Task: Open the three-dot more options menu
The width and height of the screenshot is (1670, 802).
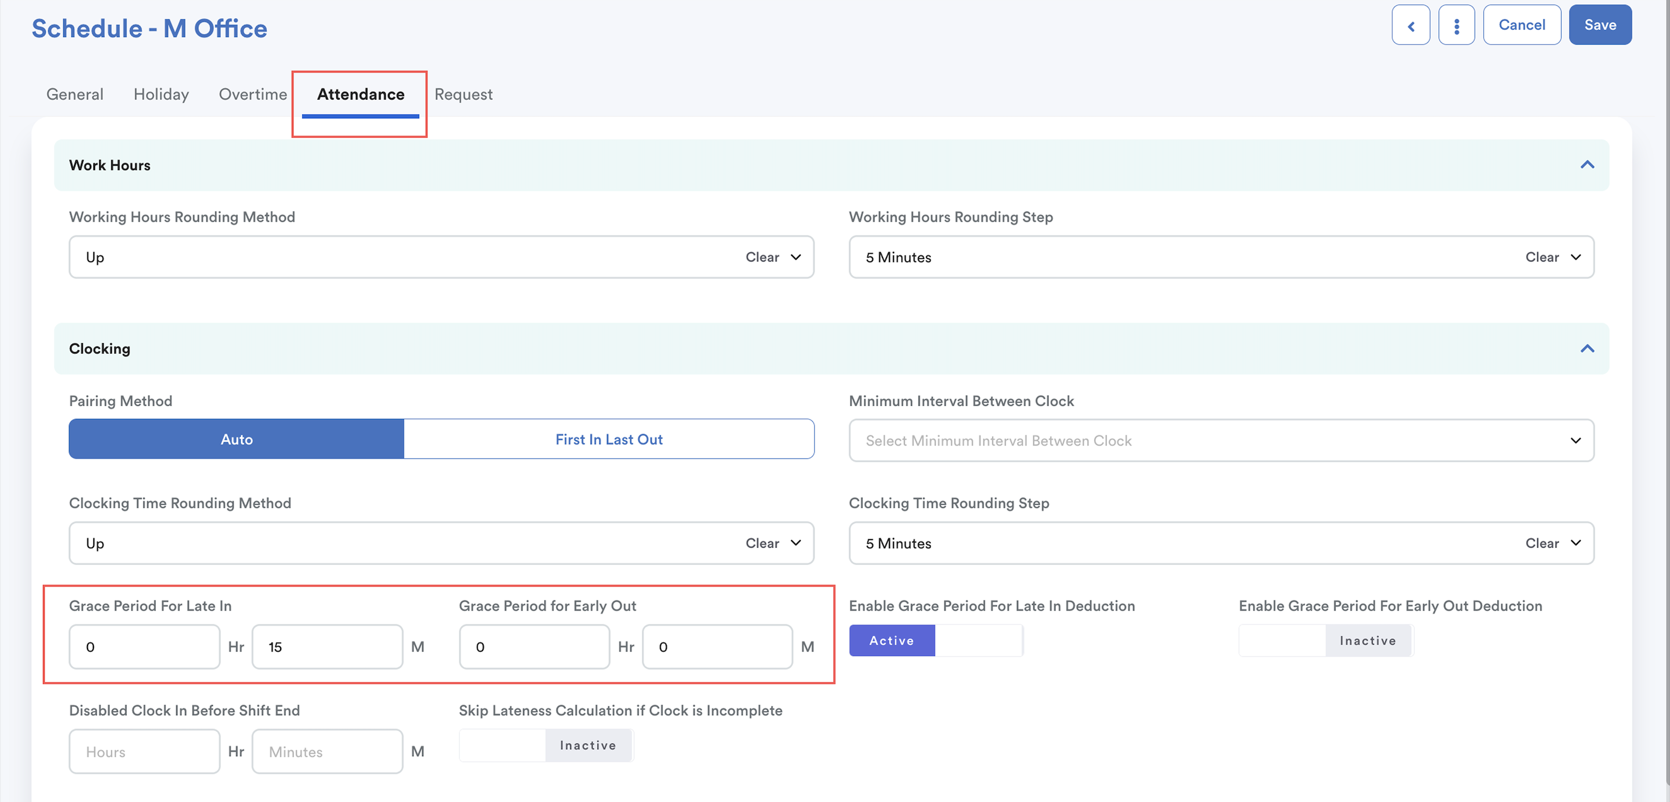Action: tap(1456, 25)
